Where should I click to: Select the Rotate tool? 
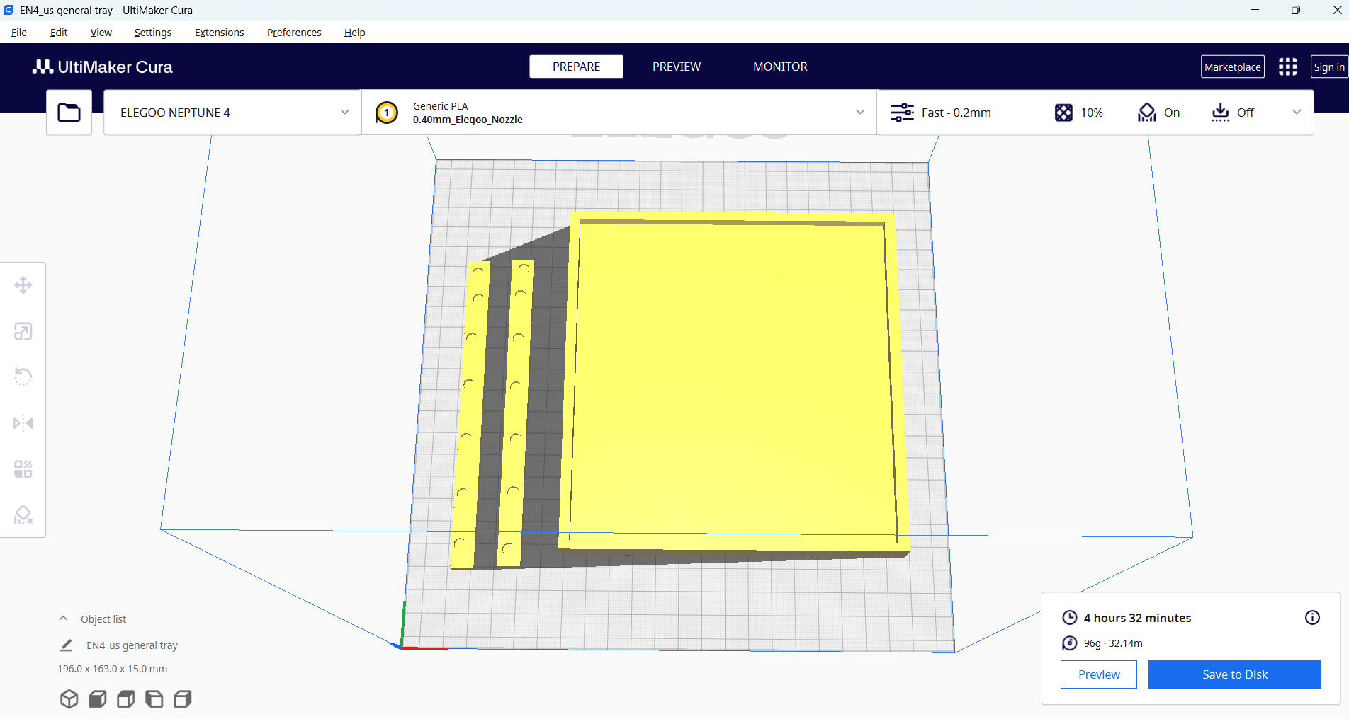(x=23, y=376)
